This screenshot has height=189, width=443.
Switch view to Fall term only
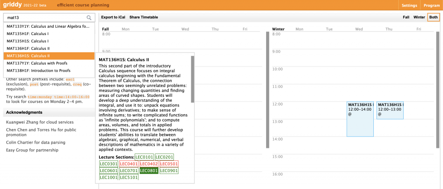click(x=406, y=17)
